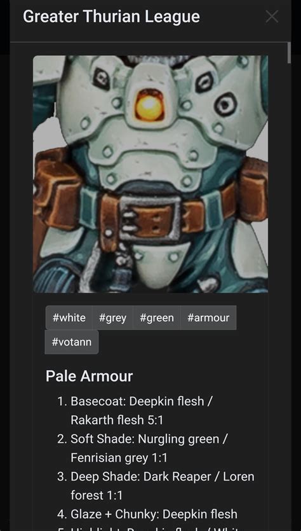Select the #white tag
Image resolution: width=301 pixels, height=531 pixels.
coord(69,318)
